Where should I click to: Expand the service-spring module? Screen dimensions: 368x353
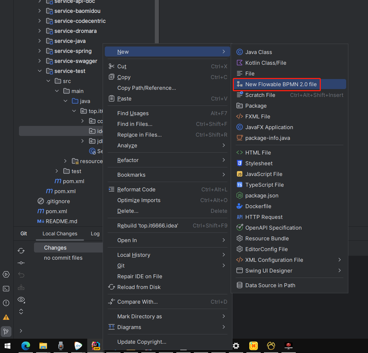coord(40,51)
